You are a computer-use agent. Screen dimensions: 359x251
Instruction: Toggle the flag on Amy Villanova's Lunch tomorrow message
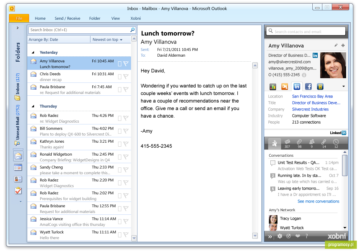coord(126,63)
